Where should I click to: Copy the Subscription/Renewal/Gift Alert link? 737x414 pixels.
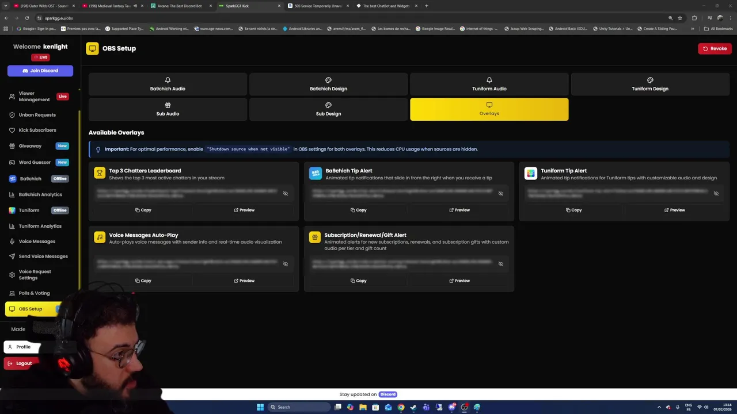tap(358, 281)
